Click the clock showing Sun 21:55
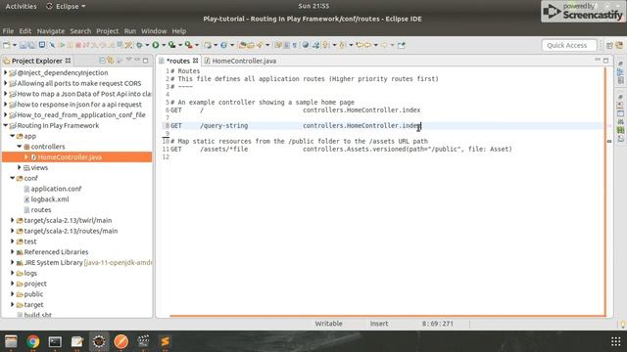Viewport: 627px width, 352px height. coord(313,6)
